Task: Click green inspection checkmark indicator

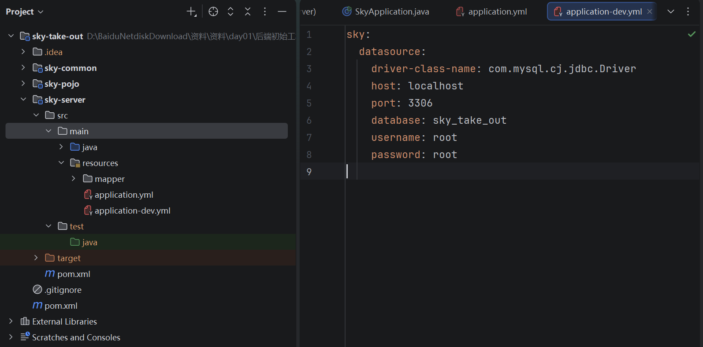Action: point(692,34)
